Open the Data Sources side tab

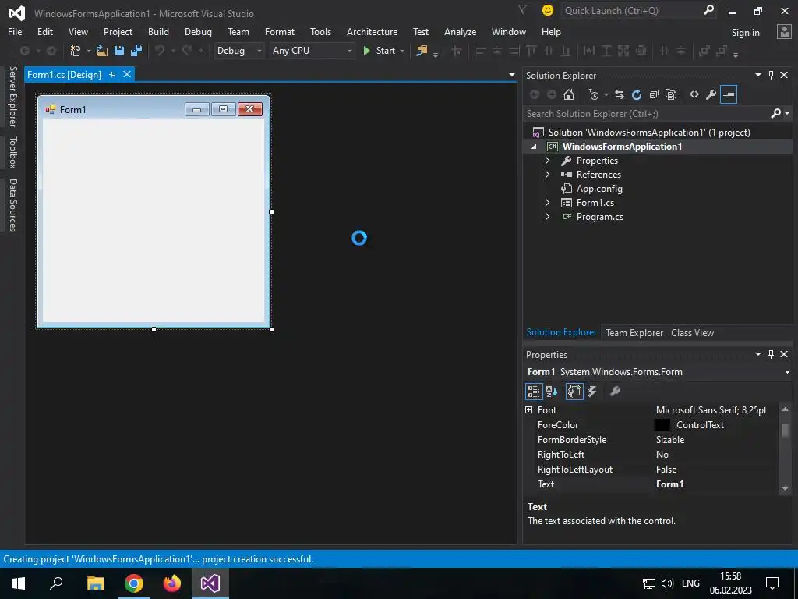pyautogui.click(x=12, y=205)
